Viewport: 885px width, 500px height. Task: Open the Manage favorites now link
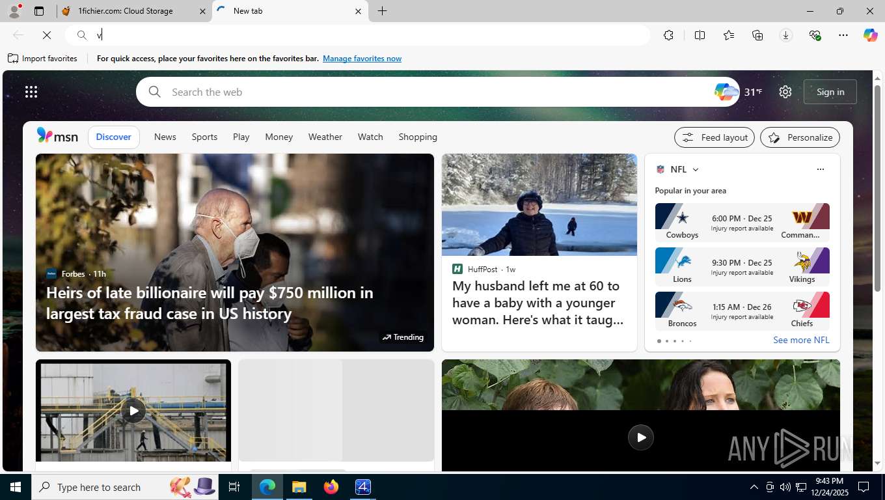tap(362, 59)
